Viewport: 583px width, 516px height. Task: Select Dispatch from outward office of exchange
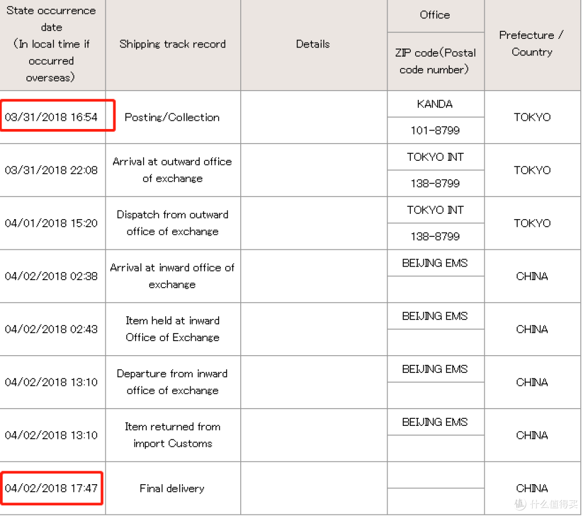click(172, 223)
